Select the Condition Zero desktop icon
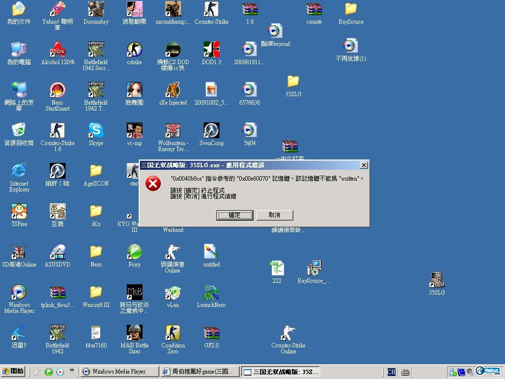This screenshot has height=379, width=505. pos(173,334)
